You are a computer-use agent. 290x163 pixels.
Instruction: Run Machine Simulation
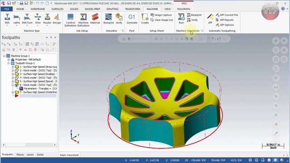point(181,19)
